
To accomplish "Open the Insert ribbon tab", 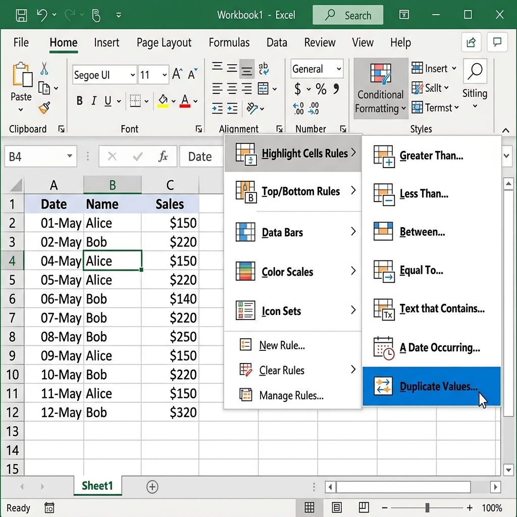I will pyautogui.click(x=107, y=42).
